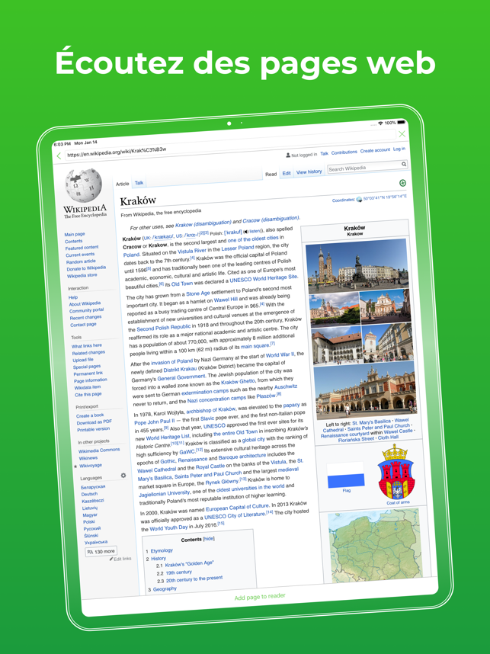
Task: Open Printable version link
Action: 94,429
